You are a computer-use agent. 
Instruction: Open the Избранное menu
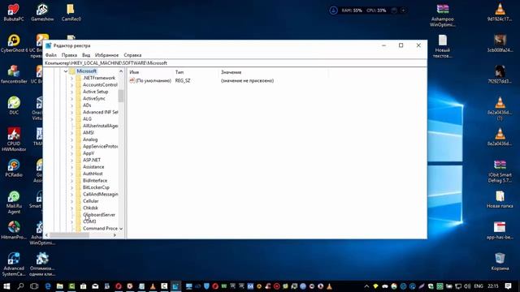(106, 55)
